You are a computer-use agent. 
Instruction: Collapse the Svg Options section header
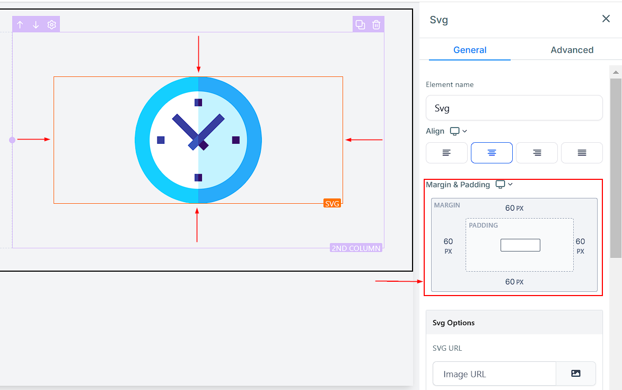pyautogui.click(x=514, y=323)
